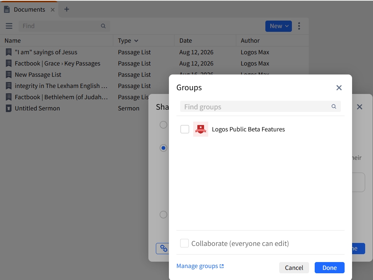Image resolution: width=373 pixels, height=280 pixels.
Task: Close the Share dialog behind Groups
Action: [x=360, y=107]
